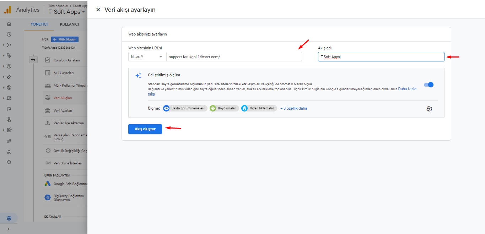Viewport: 485px width, 234px height.
Task: Open the Acquisition branching icon in sidebar
Action: (x=9, y=45)
